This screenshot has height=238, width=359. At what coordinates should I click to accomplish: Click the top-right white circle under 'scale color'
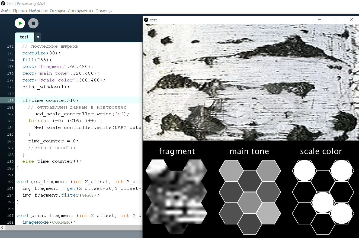pos(342,171)
